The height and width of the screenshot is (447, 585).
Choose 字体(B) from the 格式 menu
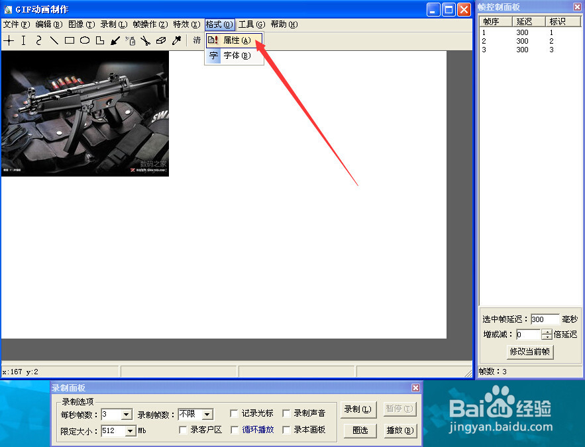(235, 56)
